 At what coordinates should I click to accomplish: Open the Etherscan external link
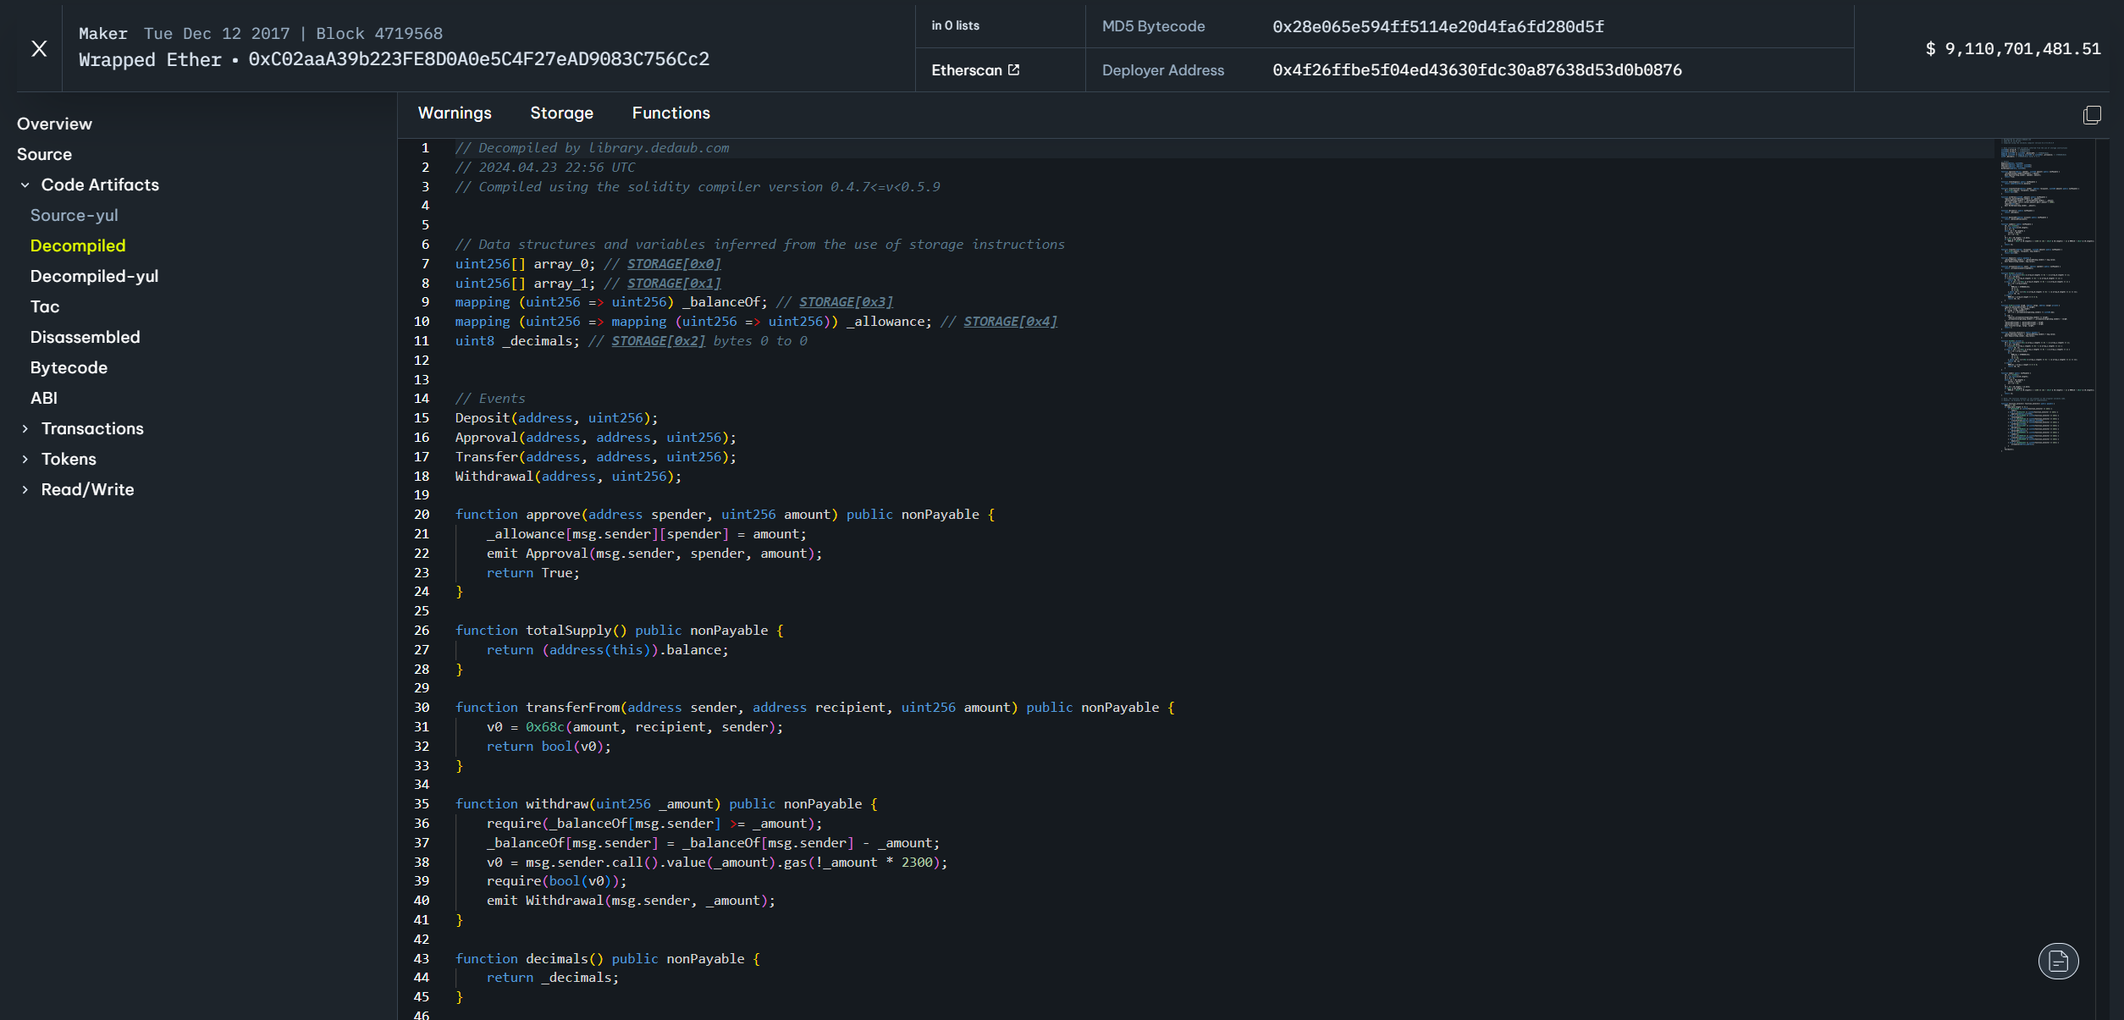tap(975, 70)
